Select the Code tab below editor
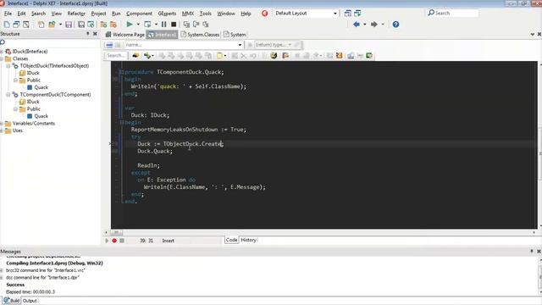This screenshot has width=542, height=305. coord(231,240)
